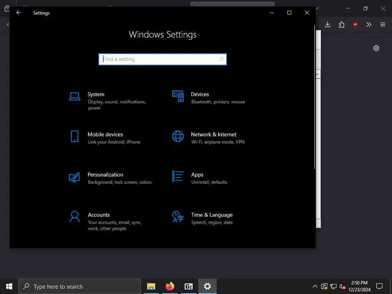
Task: Go back using the Settings back arrow
Action: coord(19,13)
